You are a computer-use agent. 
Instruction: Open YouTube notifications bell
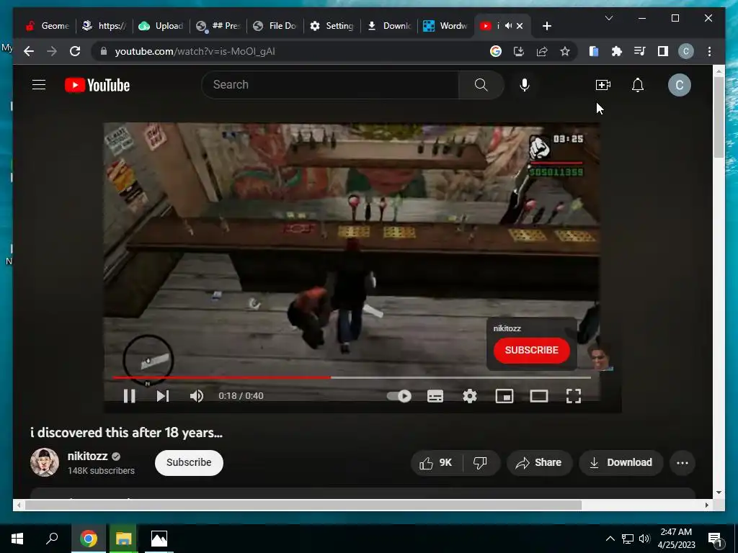638,85
